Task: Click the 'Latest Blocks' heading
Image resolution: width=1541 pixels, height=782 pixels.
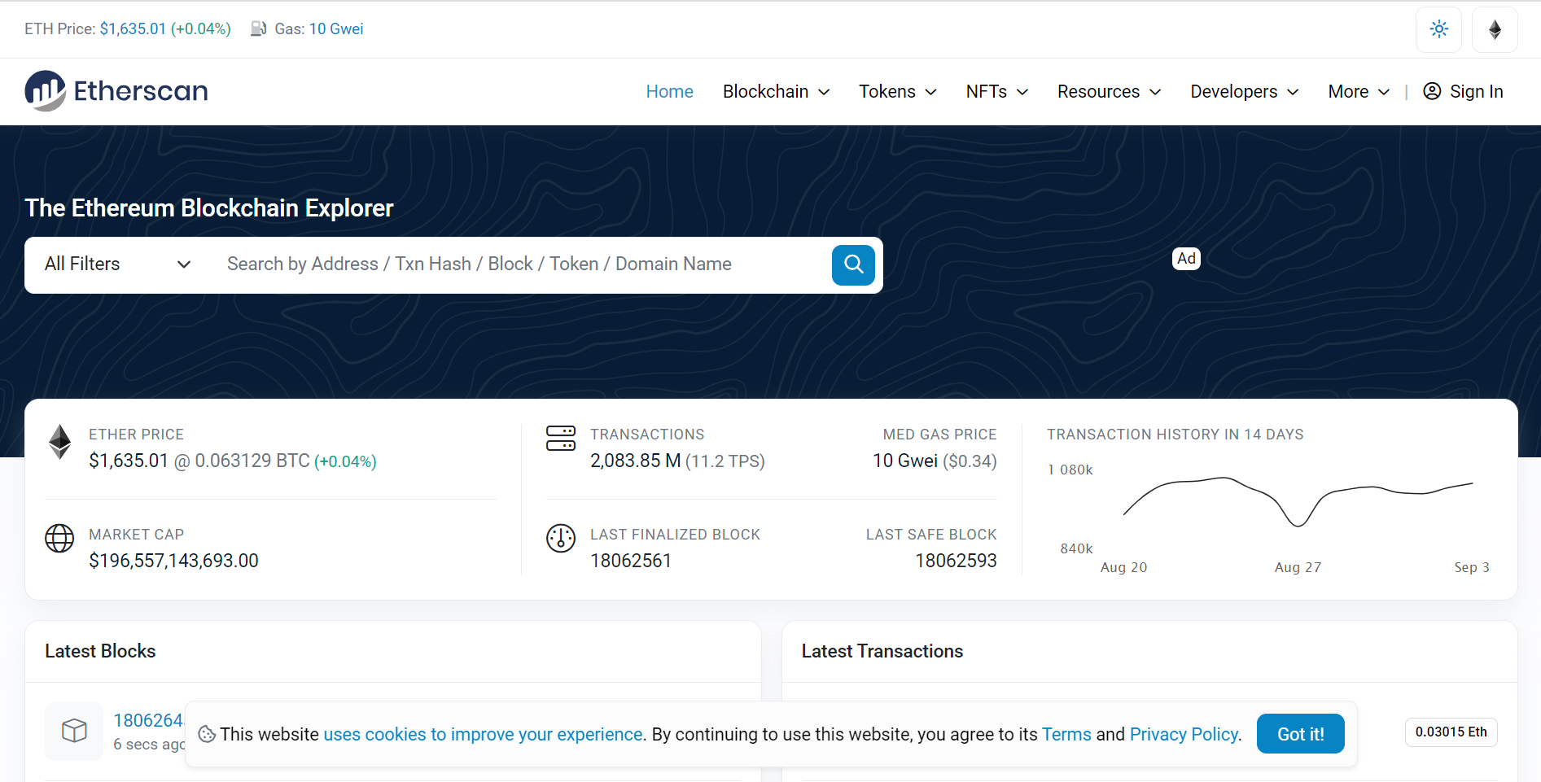Action: coord(100,651)
